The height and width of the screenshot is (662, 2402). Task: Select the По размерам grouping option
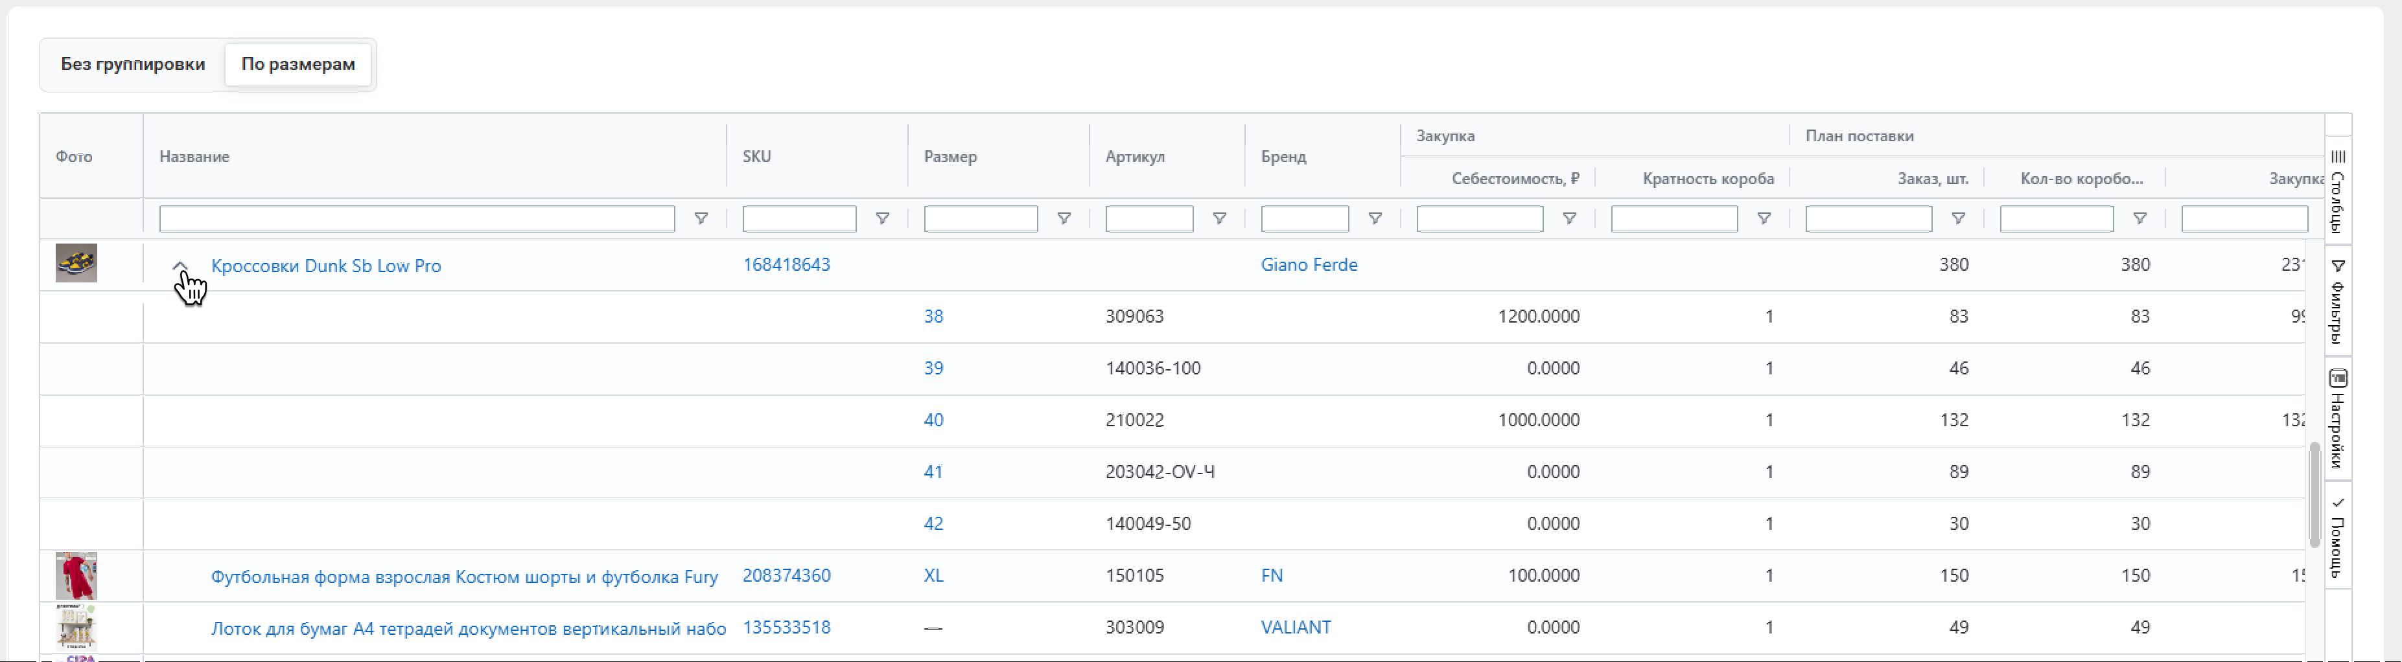(x=297, y=64)
